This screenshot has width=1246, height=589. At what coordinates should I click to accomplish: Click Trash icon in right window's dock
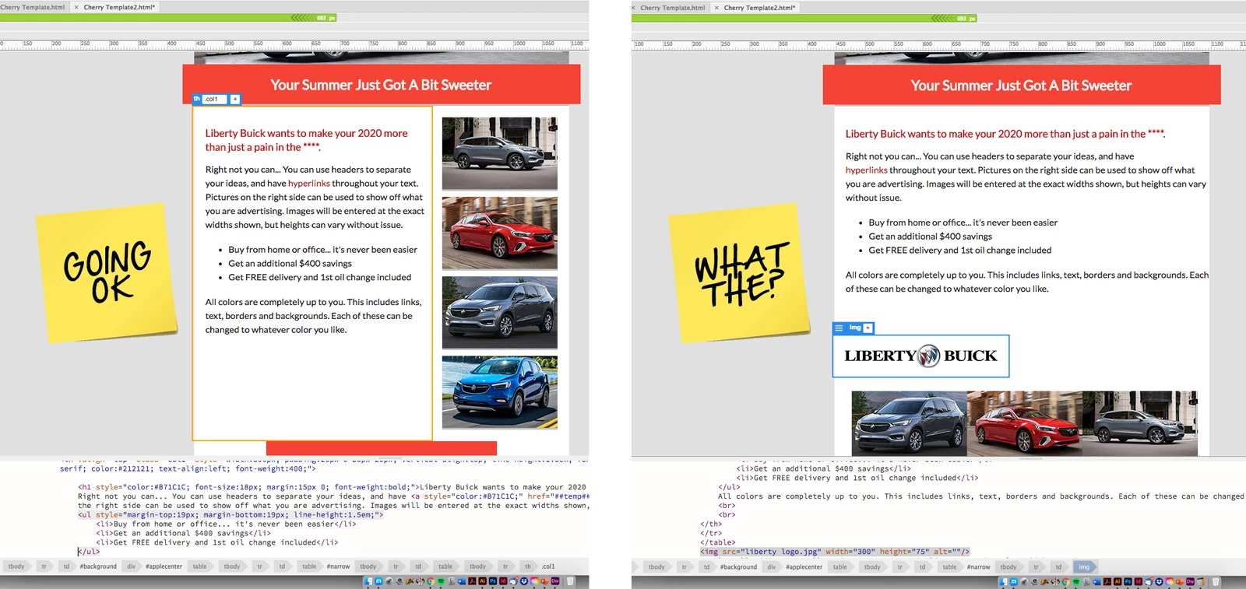(1216, 581)
